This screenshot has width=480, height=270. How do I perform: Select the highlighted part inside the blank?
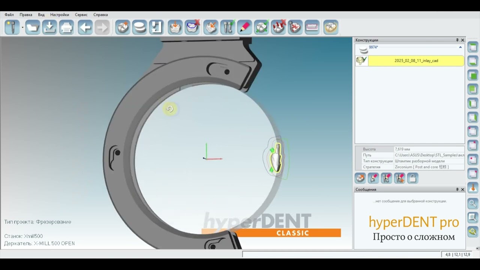tap(276, 158)
